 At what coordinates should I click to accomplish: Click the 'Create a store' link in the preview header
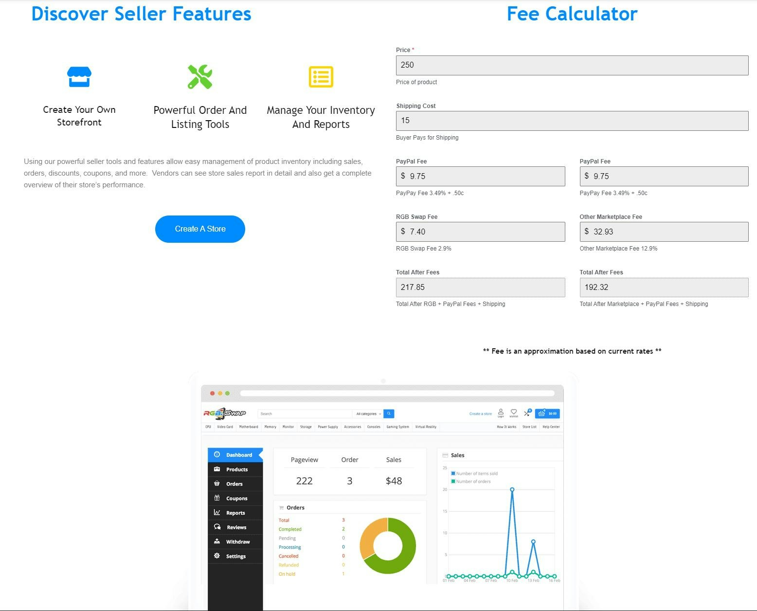pos(480,413)
